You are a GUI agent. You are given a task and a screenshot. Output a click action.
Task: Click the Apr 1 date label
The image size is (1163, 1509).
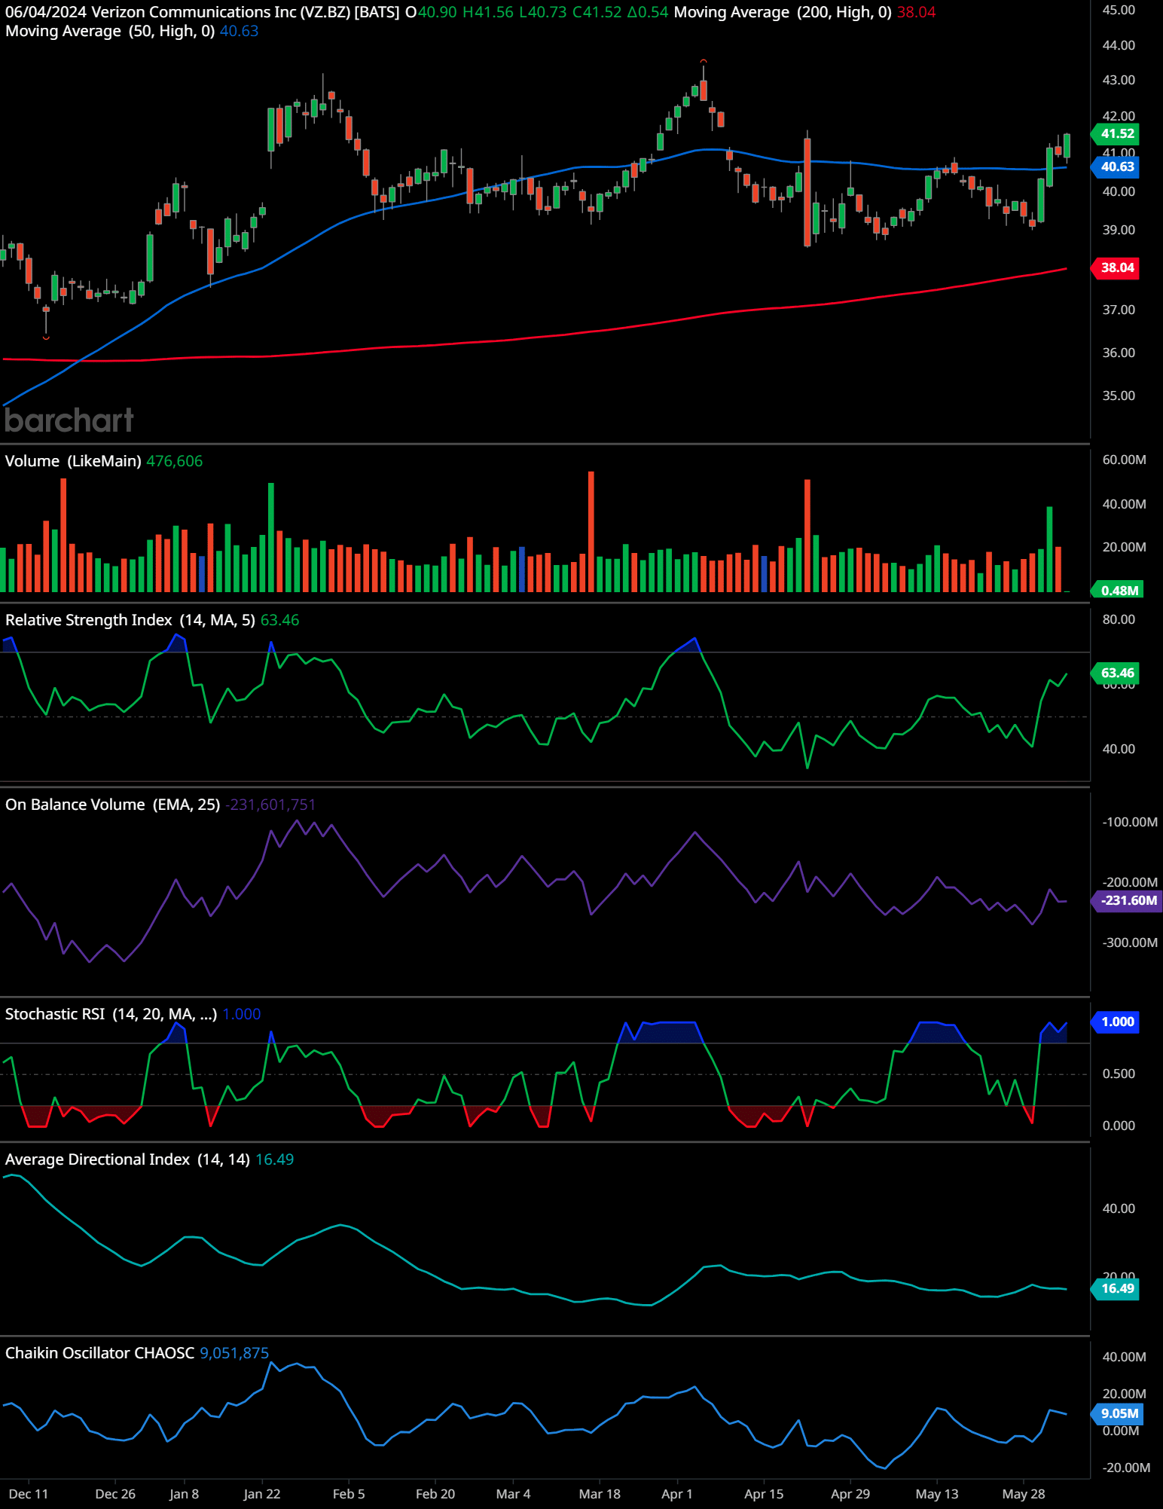pos(676,1494)
